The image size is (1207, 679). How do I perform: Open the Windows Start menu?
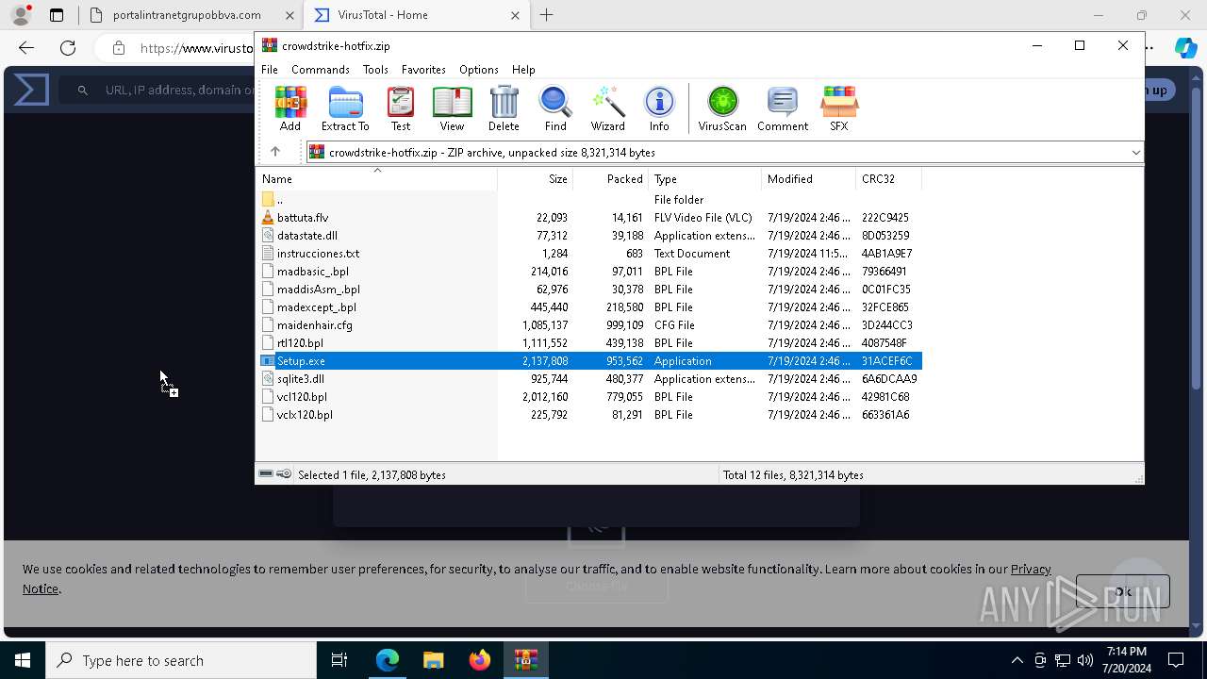point(23,660)
